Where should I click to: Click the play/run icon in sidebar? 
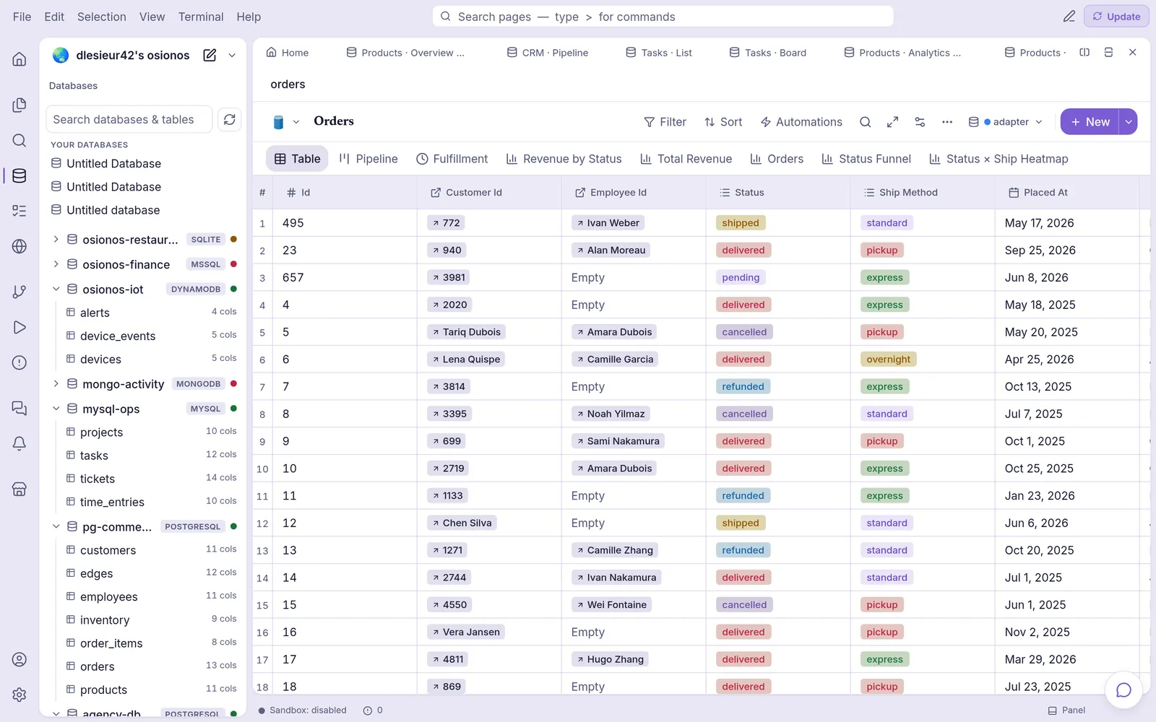(x=20, y=327)
